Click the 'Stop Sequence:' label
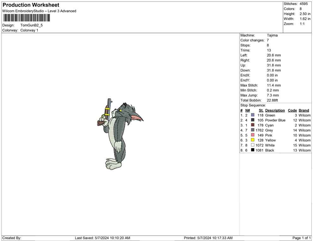Viewport: 313px width, 241px height. [x=253, y=105]
